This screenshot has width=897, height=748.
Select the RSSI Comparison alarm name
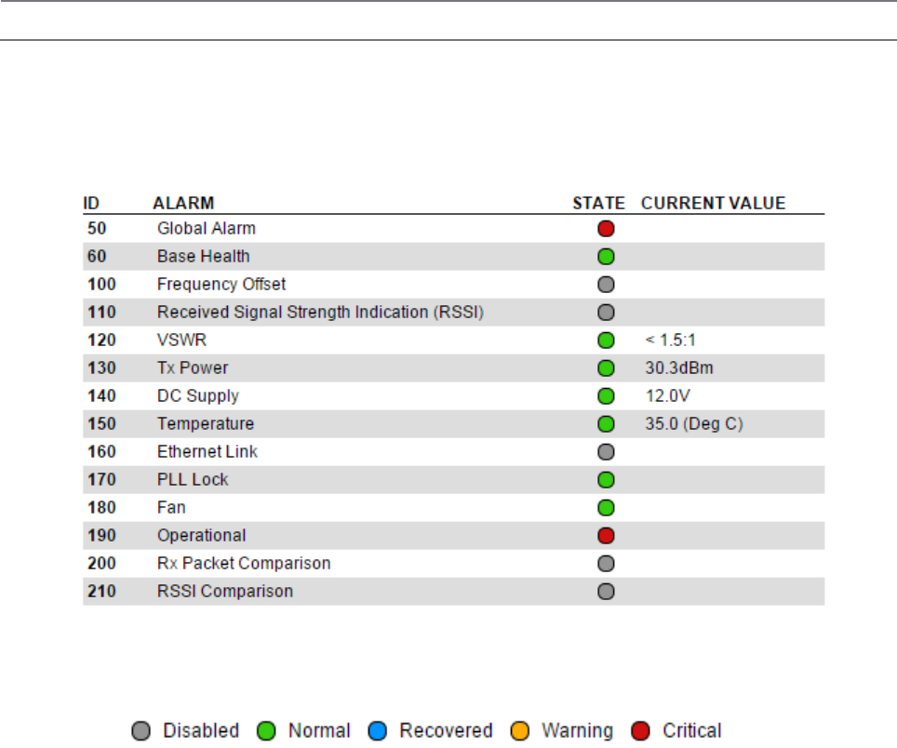pyautogui.click(x=225, y=592)
